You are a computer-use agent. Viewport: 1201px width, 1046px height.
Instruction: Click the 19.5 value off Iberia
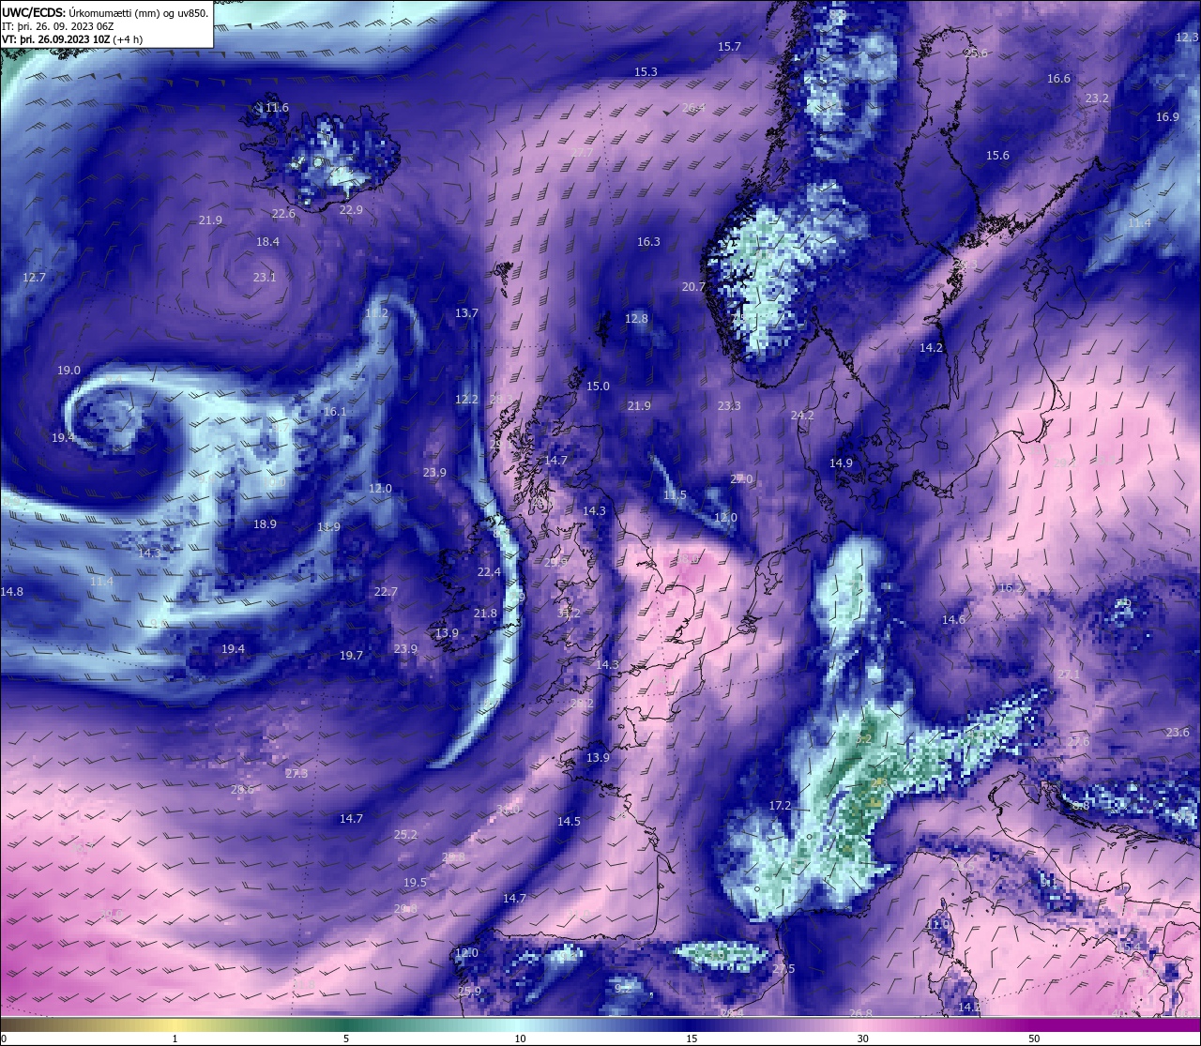point(415,883)
